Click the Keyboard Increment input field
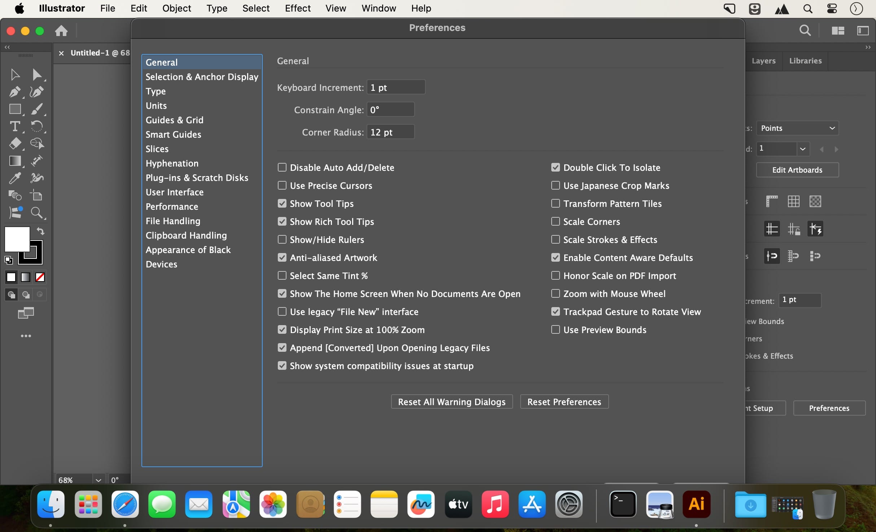Image resolution: width=876 pixels, height=532 pixels. point(396,87)
